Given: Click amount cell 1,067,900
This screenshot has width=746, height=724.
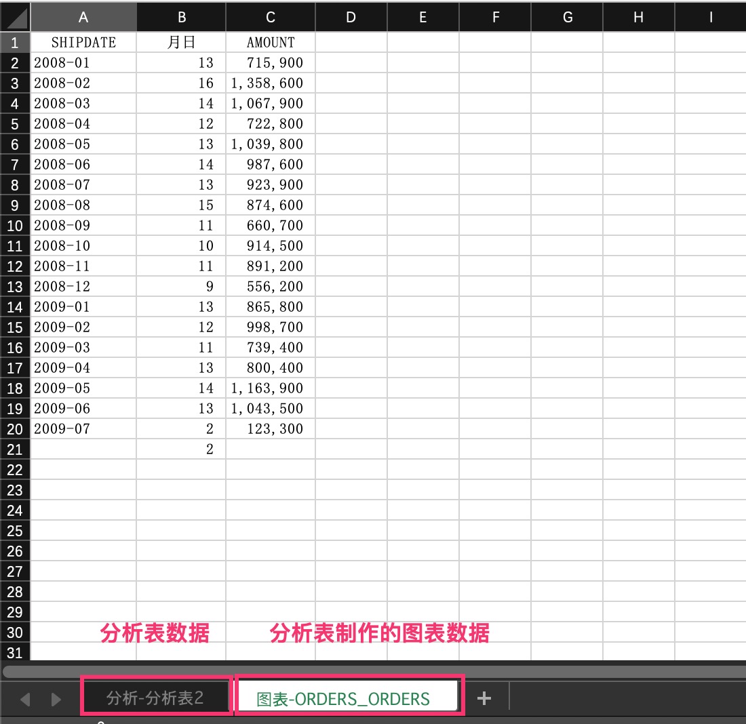Looking at the screenshot, I should coord(270,103).
